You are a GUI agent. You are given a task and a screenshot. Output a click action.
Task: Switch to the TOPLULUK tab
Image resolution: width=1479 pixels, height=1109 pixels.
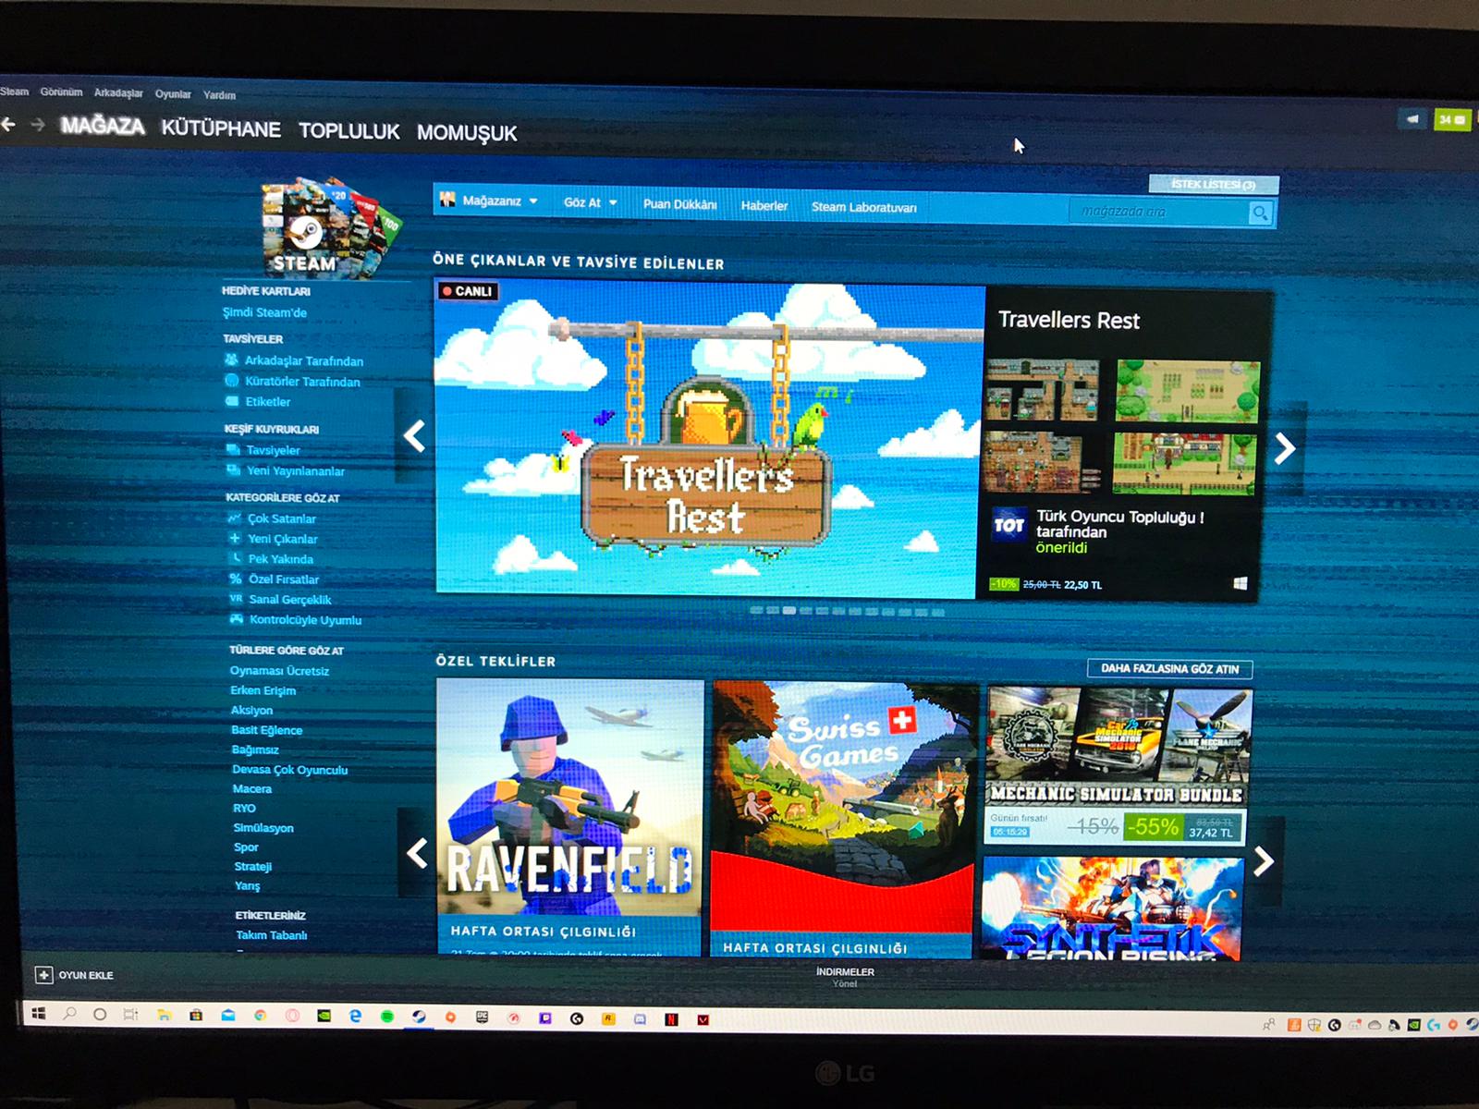coord(348,131)
